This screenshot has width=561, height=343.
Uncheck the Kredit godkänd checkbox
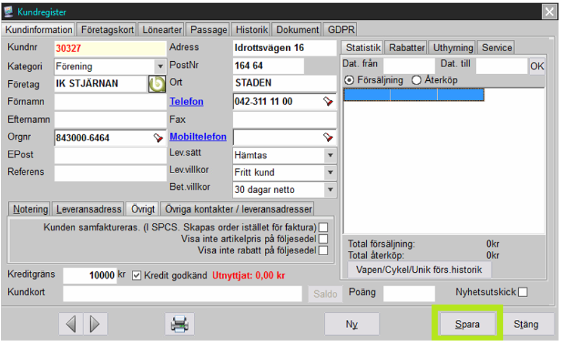coord(137,275)
